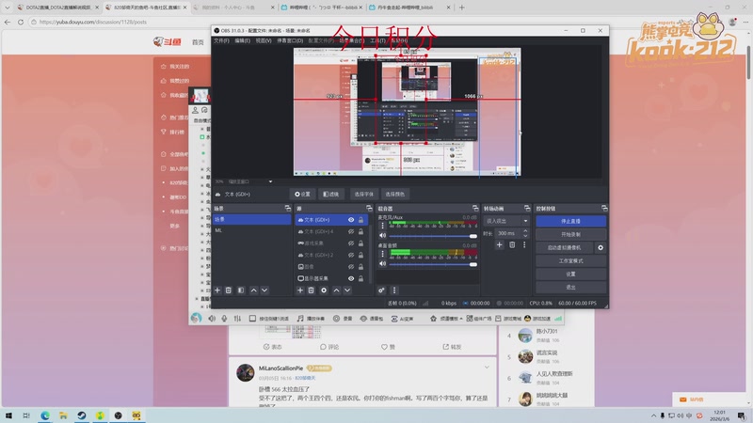Expand MilanoScallionPie post options chevron

coord(487,368)
